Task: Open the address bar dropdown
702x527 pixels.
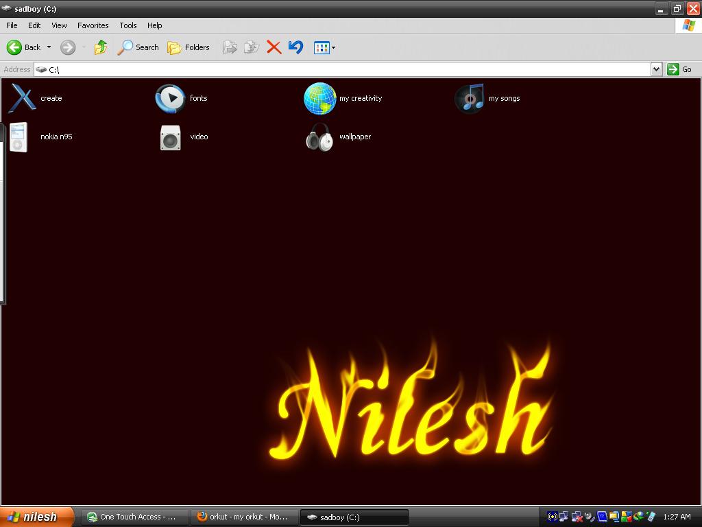Action: (x=657, y=69)
